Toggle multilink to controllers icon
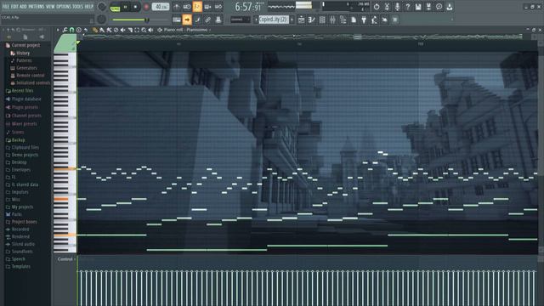 coord(207,20)
